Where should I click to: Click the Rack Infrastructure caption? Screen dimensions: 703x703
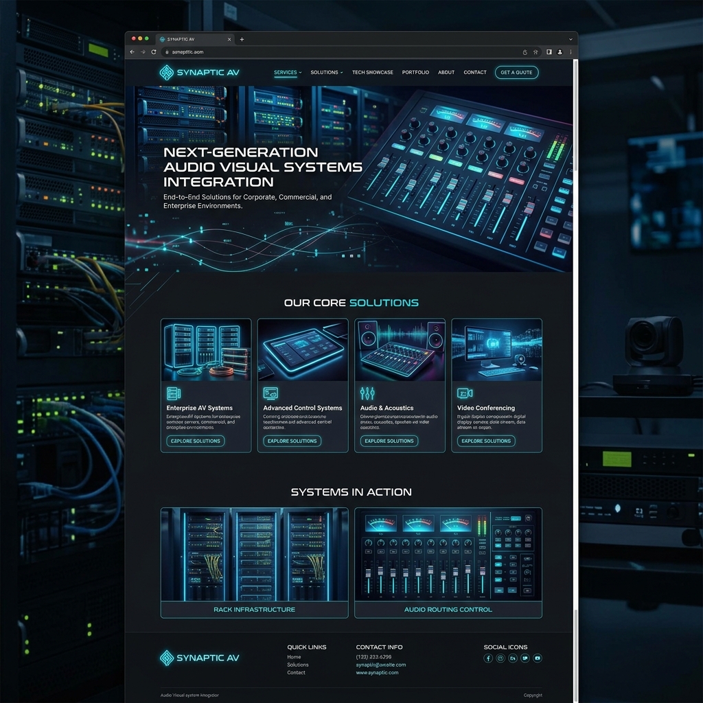pyautogui.click(x=254, y=610)
